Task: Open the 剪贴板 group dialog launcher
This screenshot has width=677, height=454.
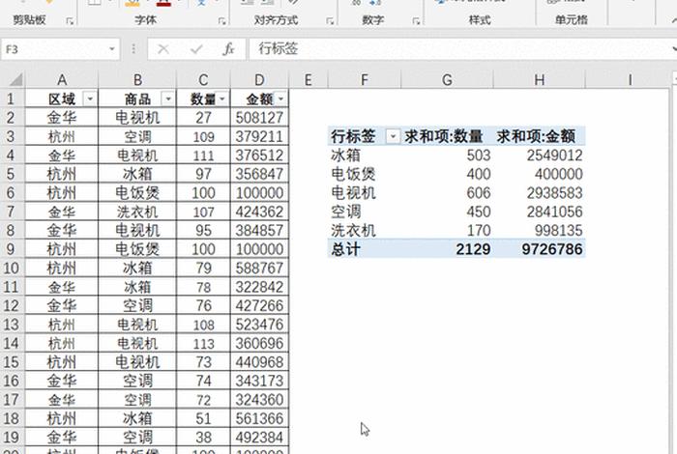Action: coord(70,20)
